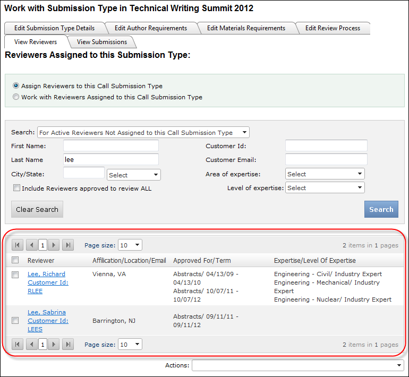409x377 pixels.
Task: Check the box for Lee, Richard
Action: [x=15, y=274]
